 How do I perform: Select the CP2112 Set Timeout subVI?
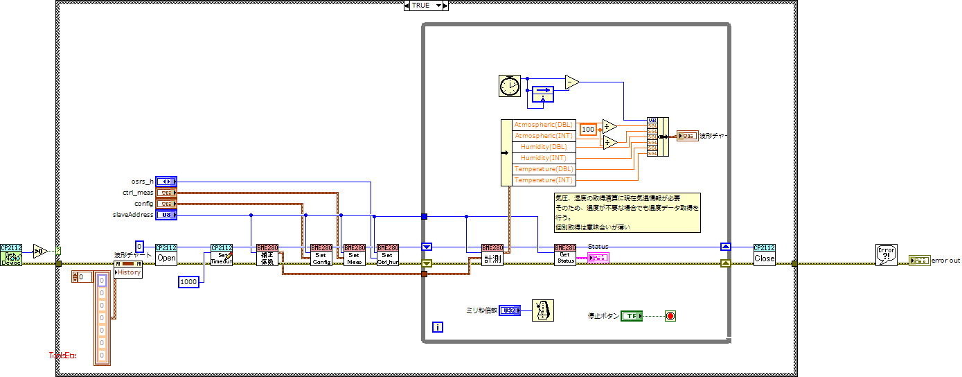point(222,255)
